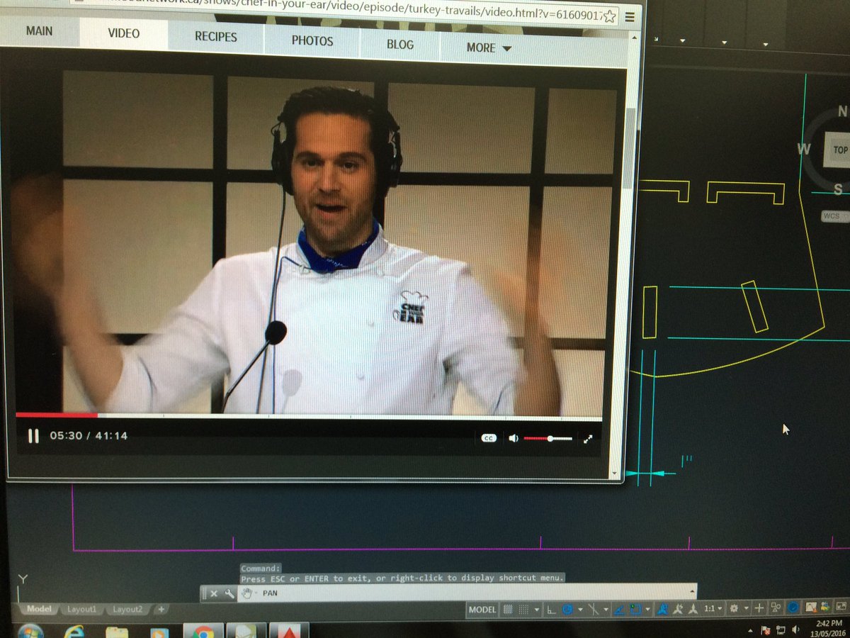The width and height of the screenshot is (850, 638).
Task: Show hidden system tray icons arrow
Action: [x=751, y=629]
